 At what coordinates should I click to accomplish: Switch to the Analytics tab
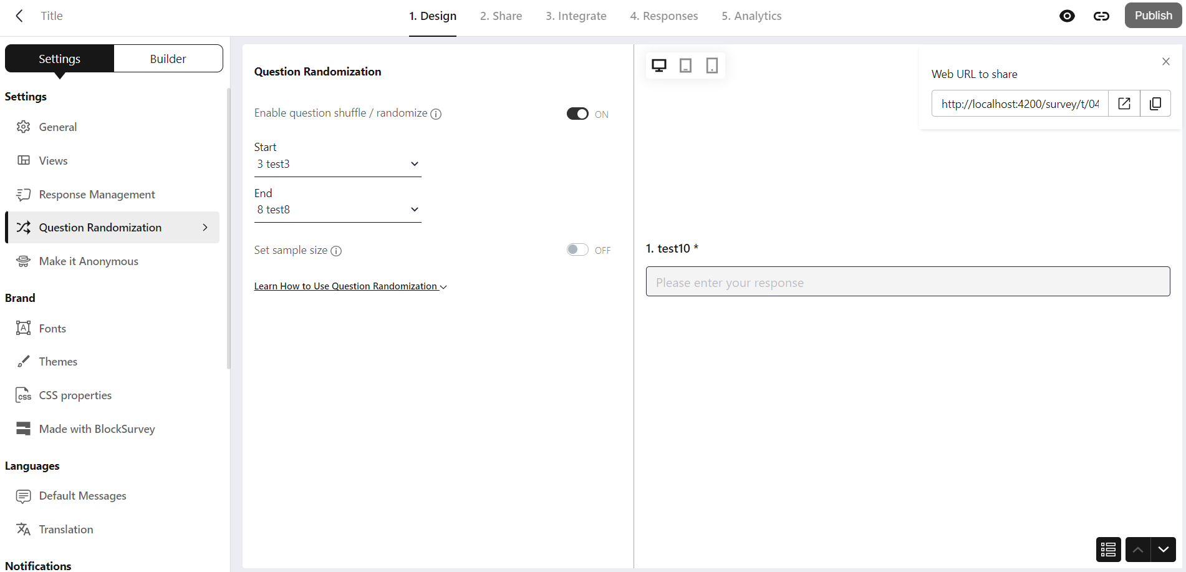(x=751, y=16)
